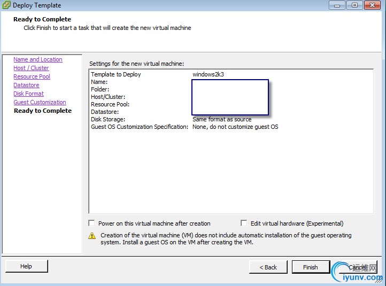Click the Name: settings label
The image size is (386, 286).
(99, 82)
